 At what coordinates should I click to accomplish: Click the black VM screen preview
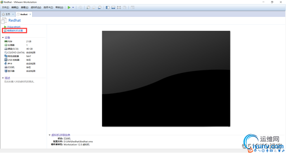[x=166, y=79]
